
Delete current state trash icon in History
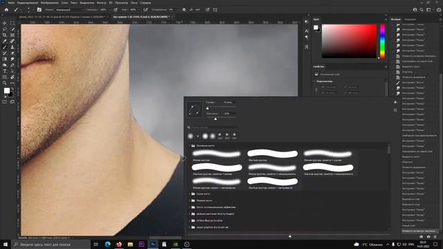coord(435,237)
